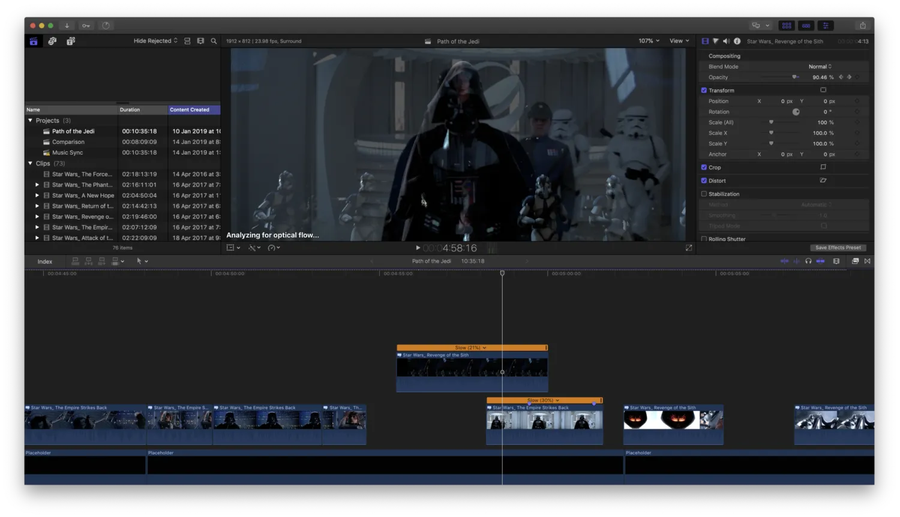Open the Libraries sidebar clapperboard icon

point(34,41)
